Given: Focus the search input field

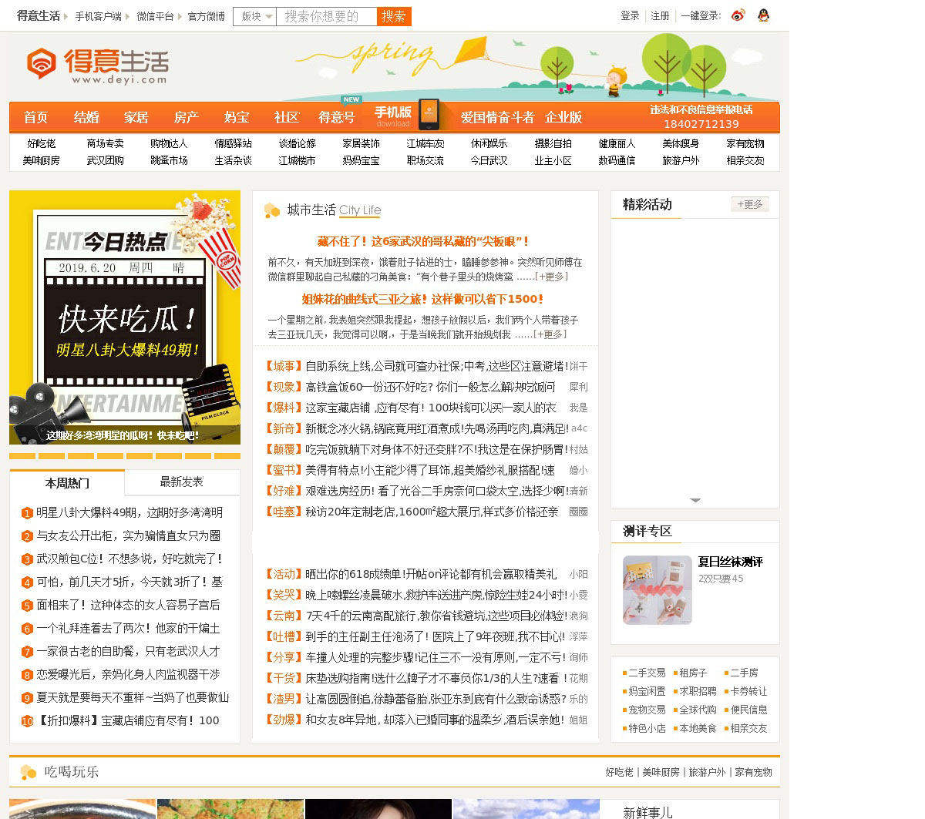Looking at the screenshot, I should coord(326,16).
